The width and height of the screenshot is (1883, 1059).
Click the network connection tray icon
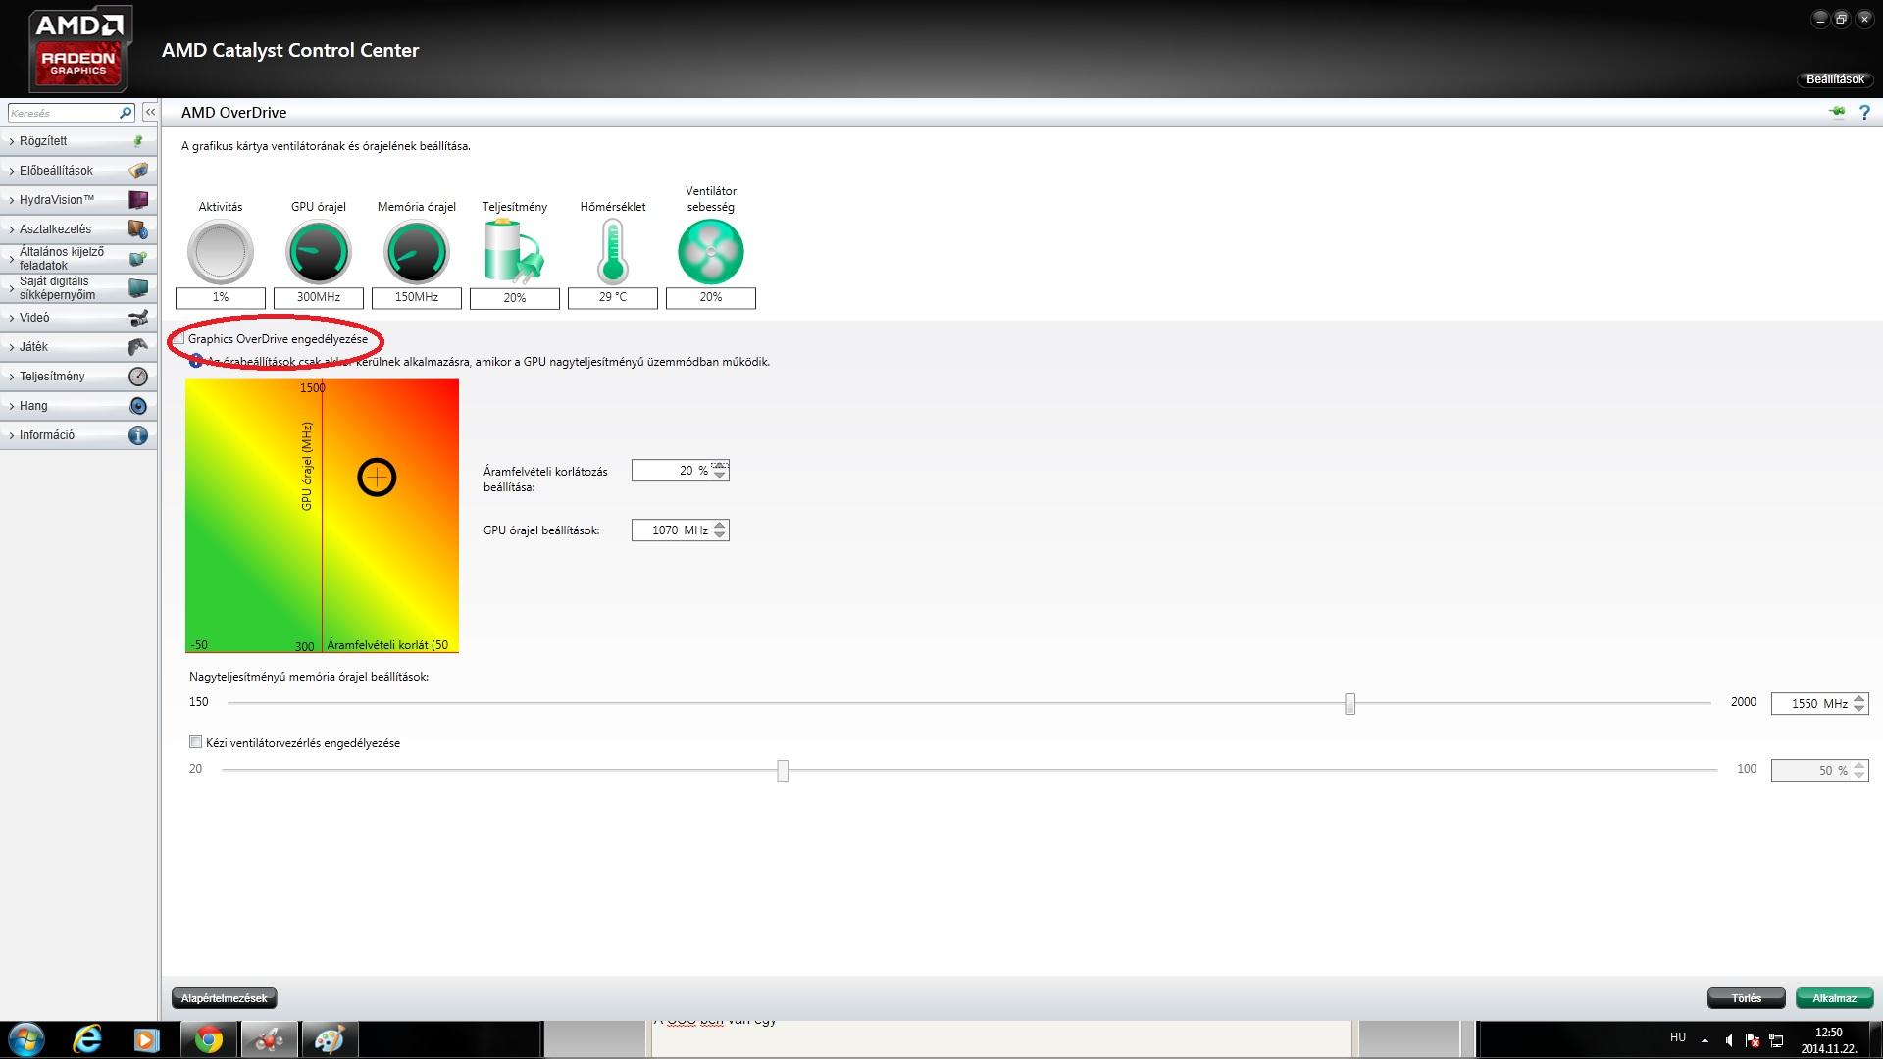tap(1776, 1040)
